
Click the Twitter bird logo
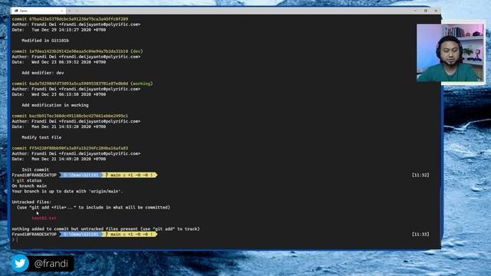[x=20, y=263]
